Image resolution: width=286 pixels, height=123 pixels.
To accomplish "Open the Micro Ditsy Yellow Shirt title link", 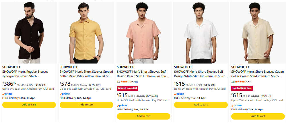I will pos(86,74).
